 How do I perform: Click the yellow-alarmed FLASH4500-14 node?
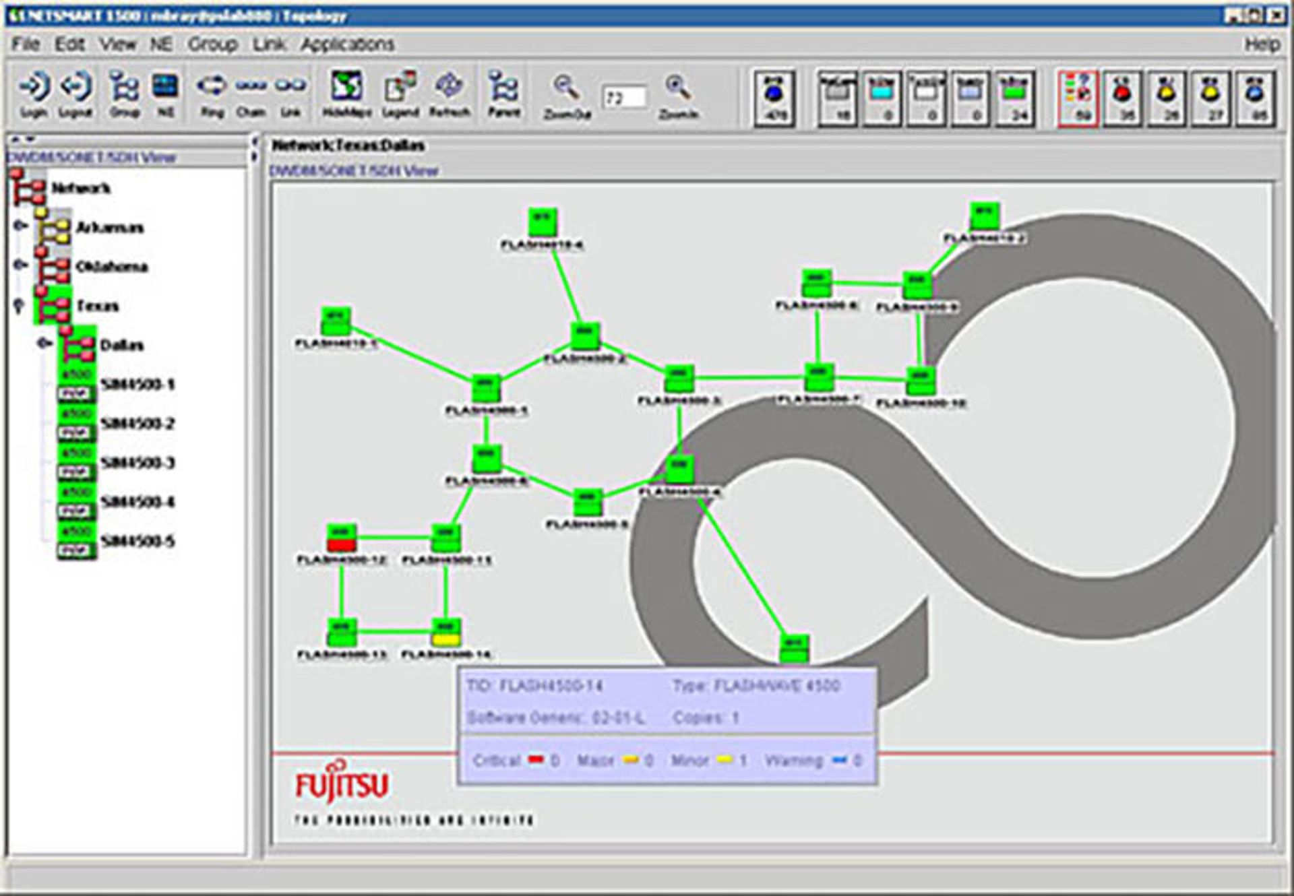[x=445, y=633]
